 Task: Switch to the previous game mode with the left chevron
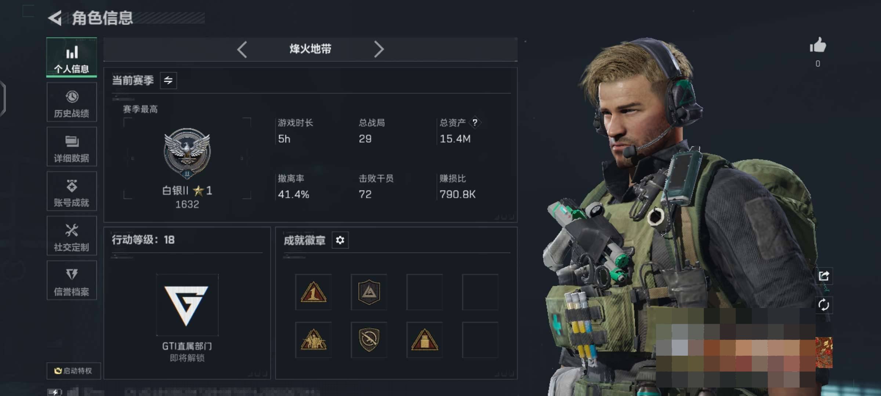tap(242, 49)
